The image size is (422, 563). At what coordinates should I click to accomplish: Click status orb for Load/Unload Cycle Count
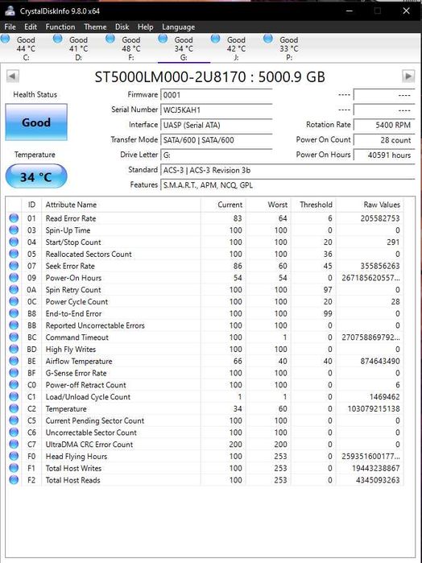(14, 396)
